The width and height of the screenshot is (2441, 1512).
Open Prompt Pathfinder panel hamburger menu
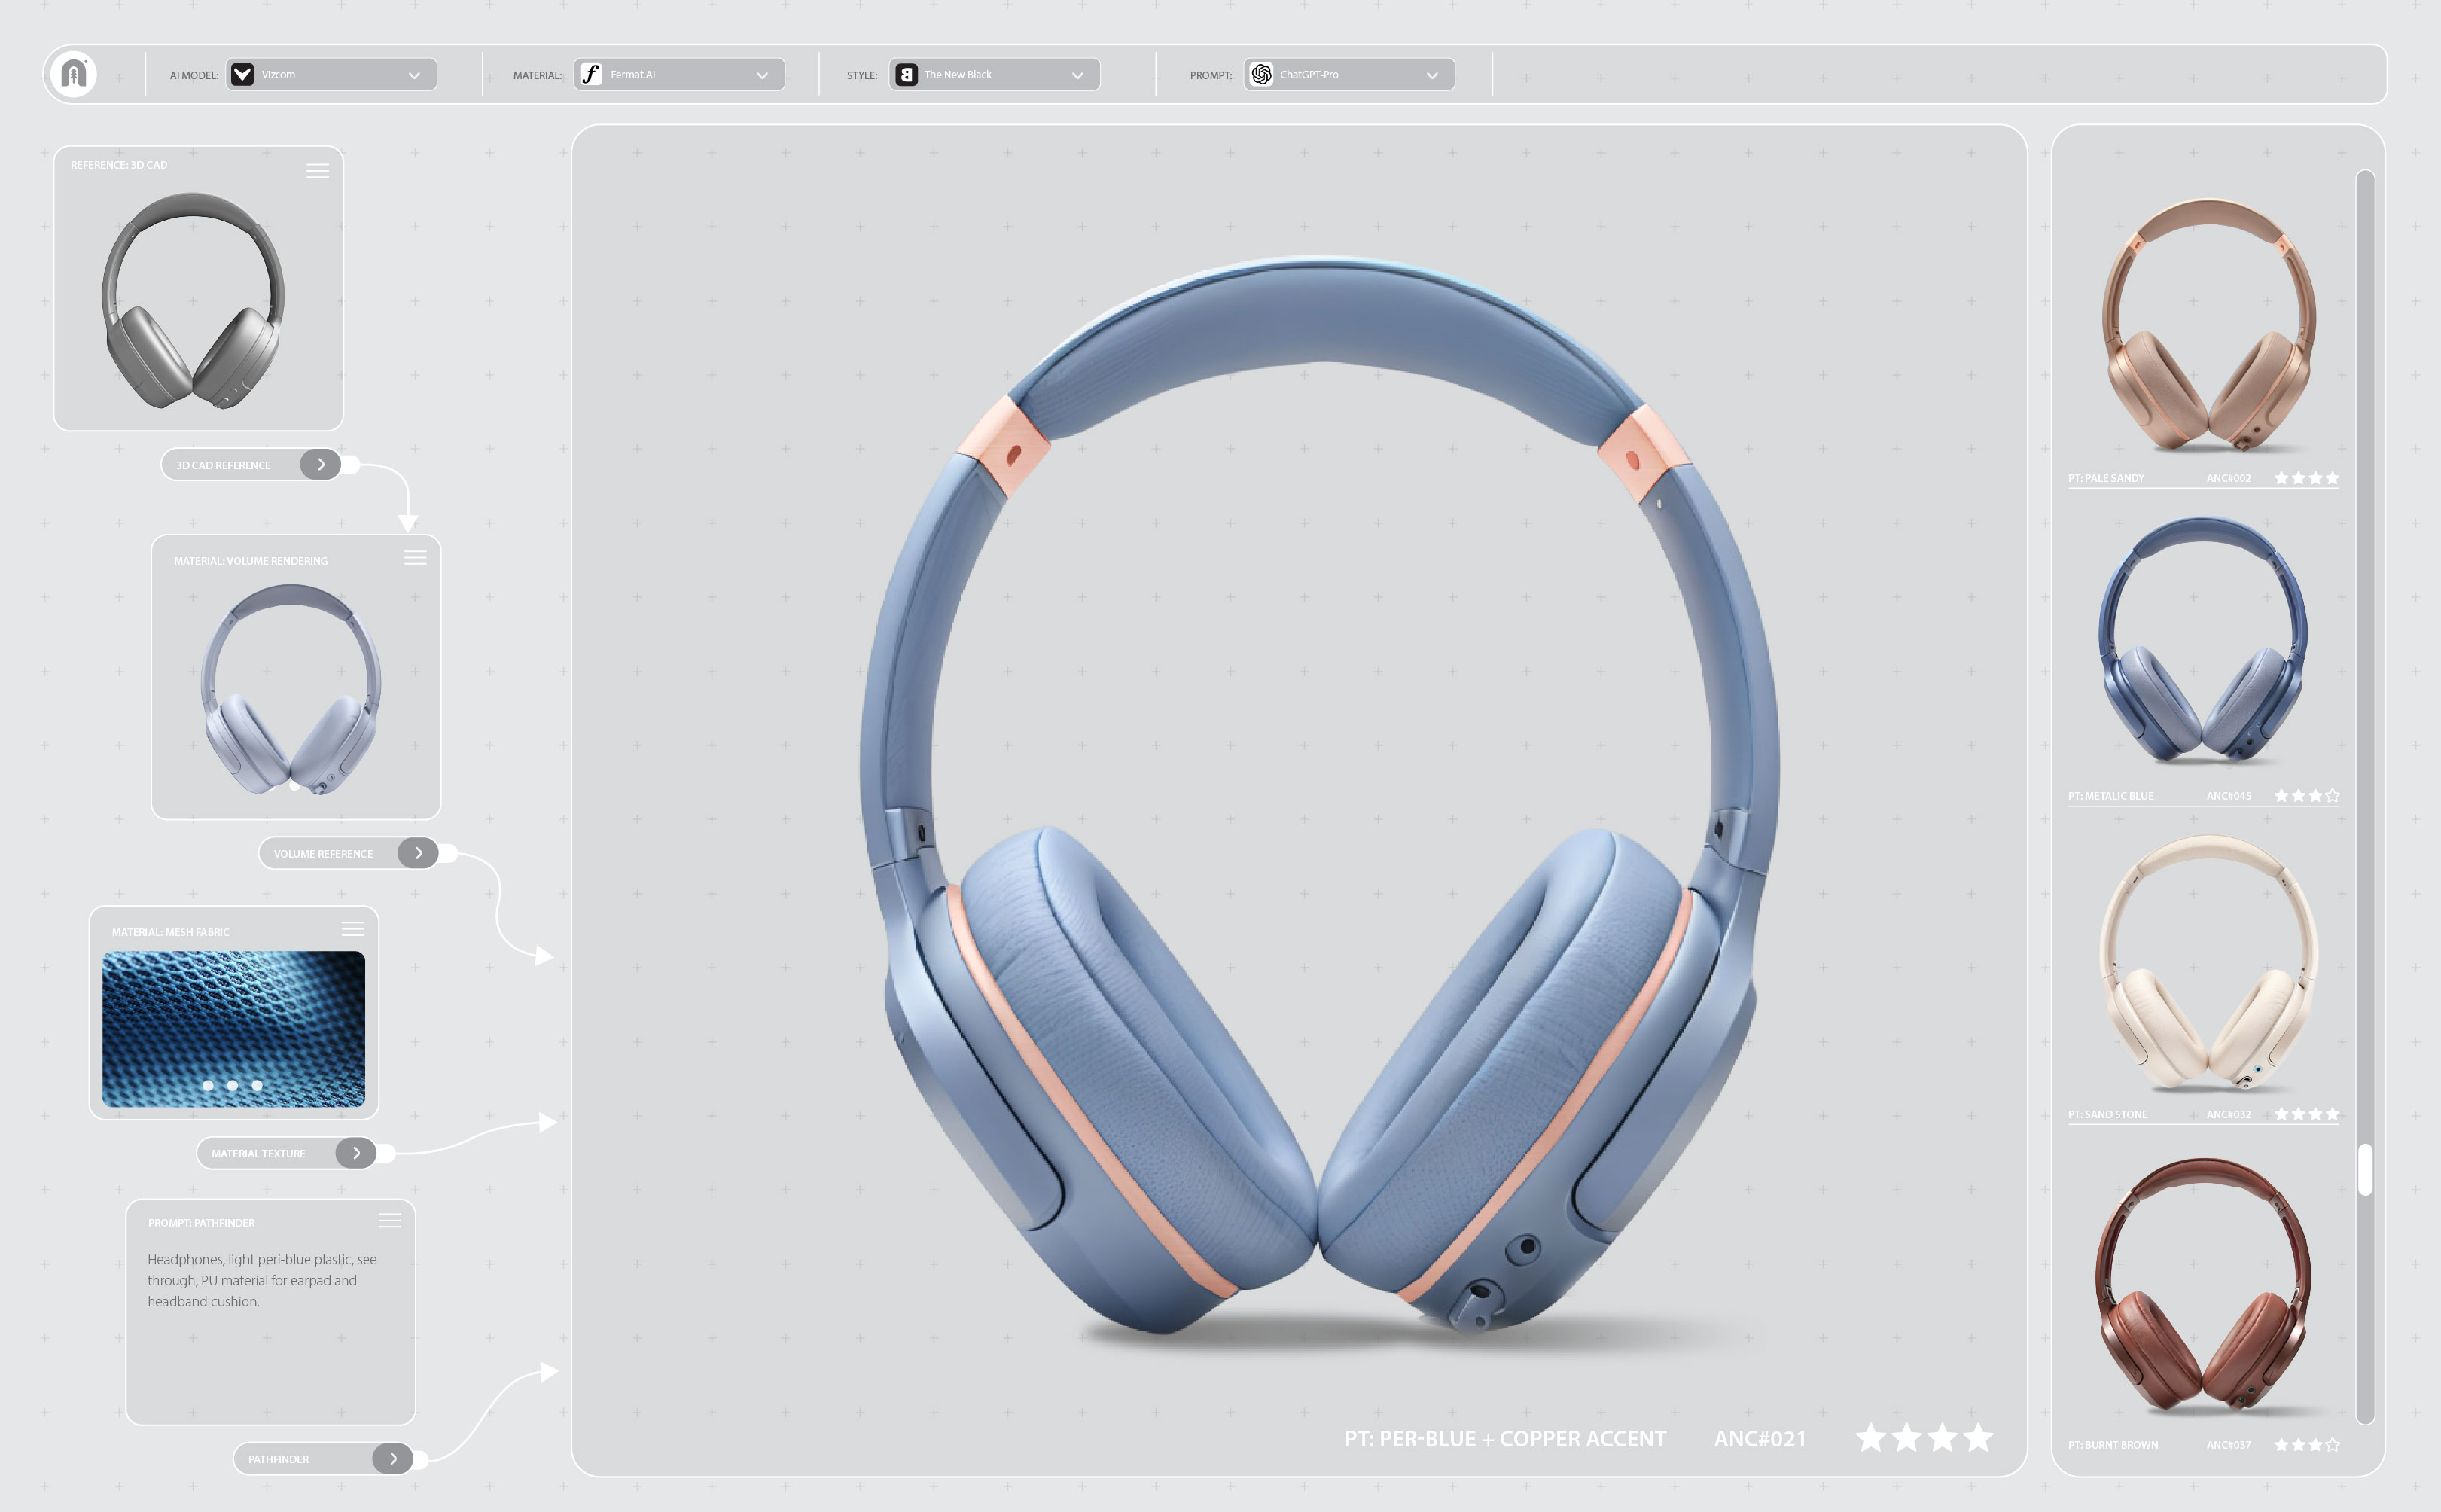(390, 1221)
